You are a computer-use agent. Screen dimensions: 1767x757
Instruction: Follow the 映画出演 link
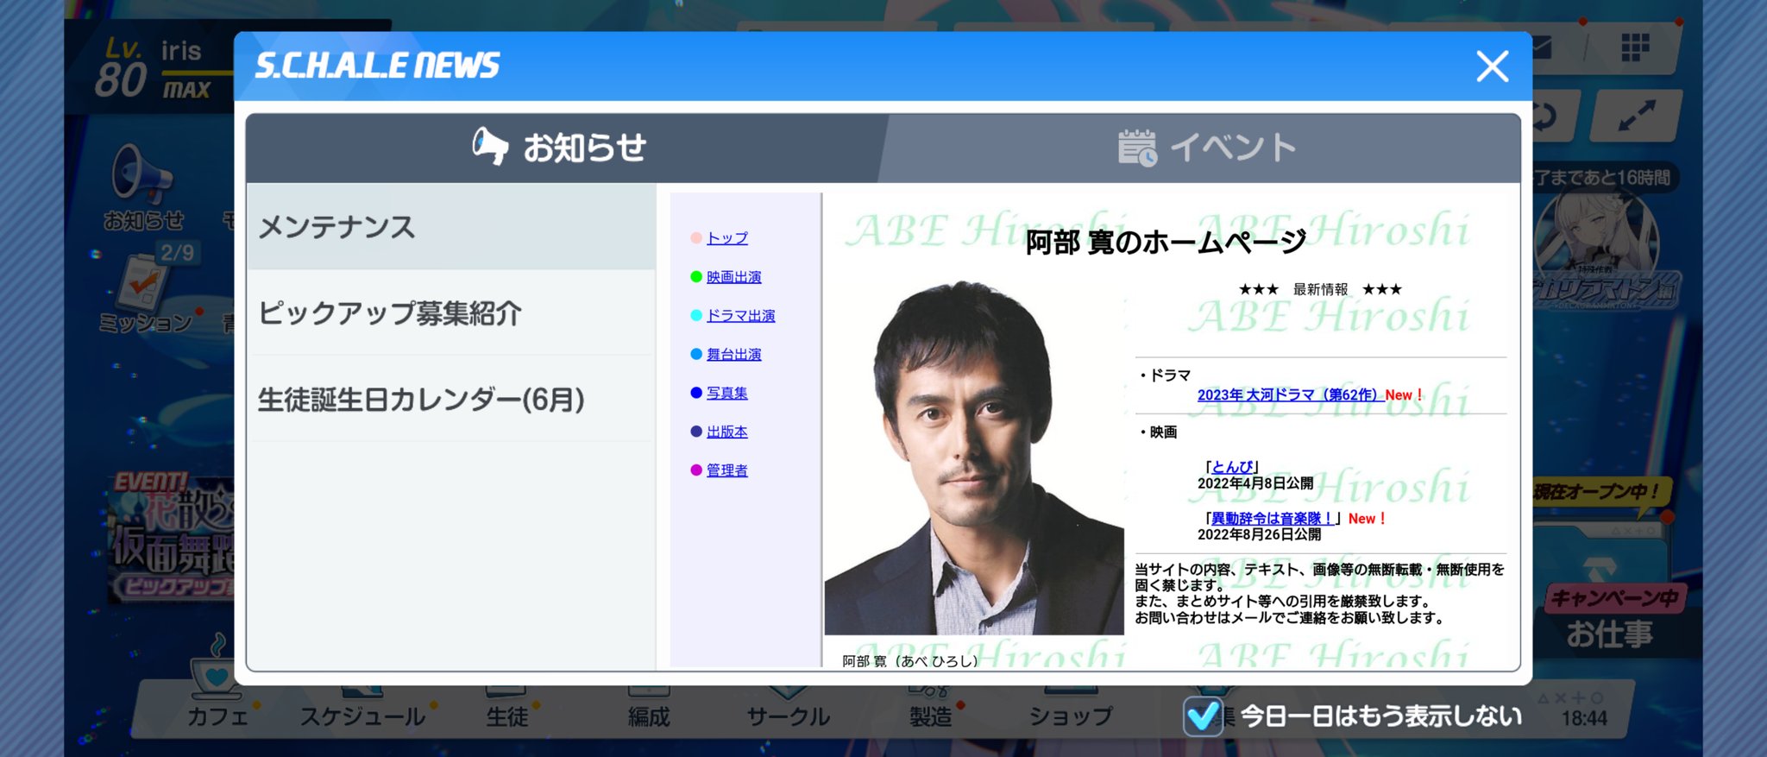pyautogui.click(x=733, y=277)
